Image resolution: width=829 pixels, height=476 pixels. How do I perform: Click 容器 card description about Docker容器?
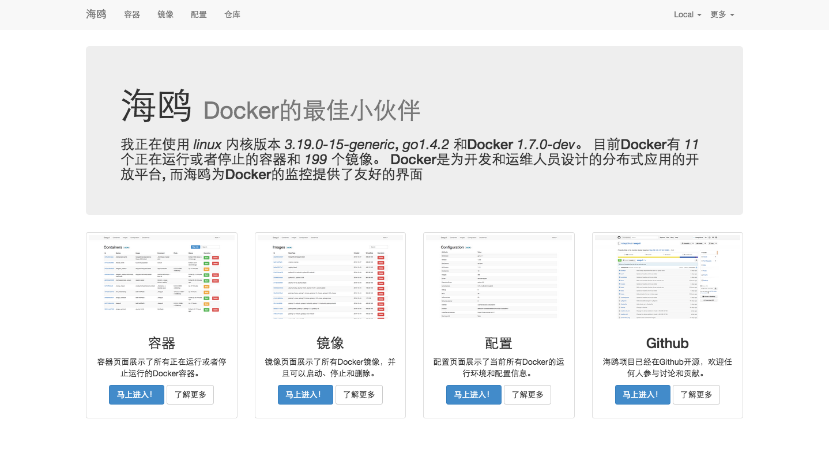[x=161, y=368]
